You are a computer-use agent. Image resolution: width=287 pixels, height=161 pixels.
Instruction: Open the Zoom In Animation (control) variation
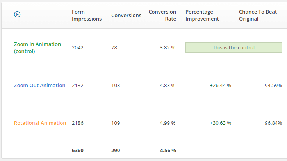pos(37,47)
